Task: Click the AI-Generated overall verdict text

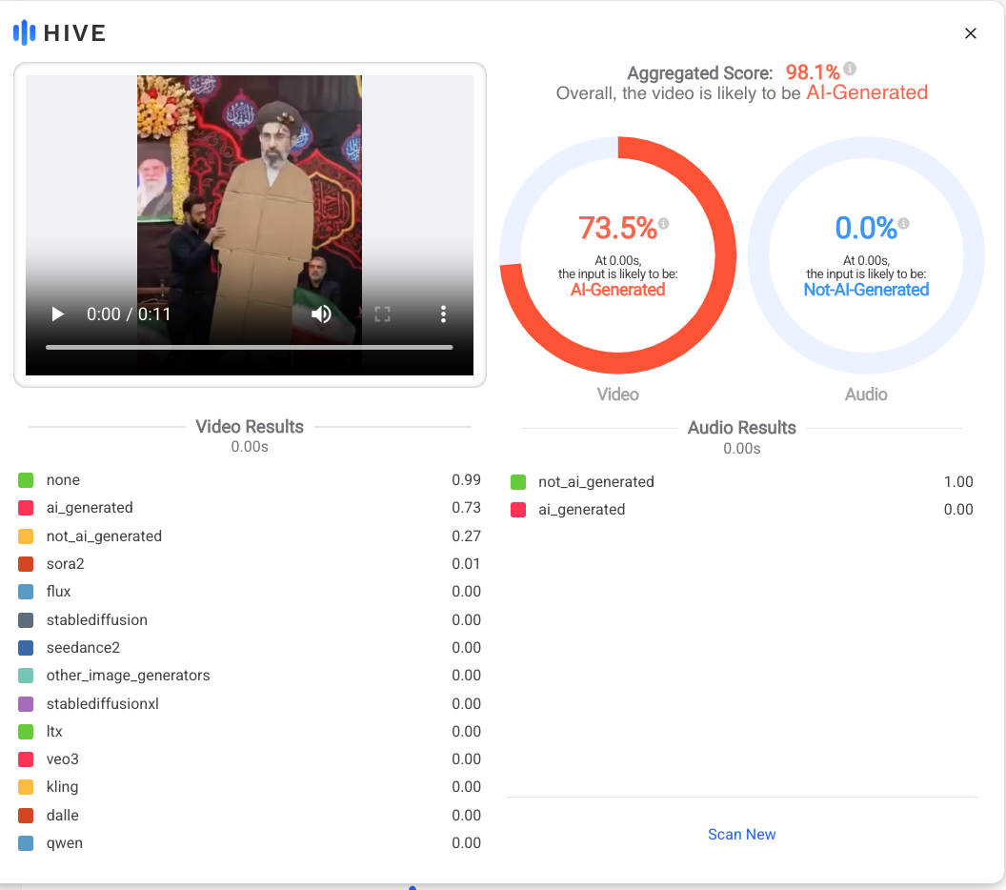Action: point(866,92)
